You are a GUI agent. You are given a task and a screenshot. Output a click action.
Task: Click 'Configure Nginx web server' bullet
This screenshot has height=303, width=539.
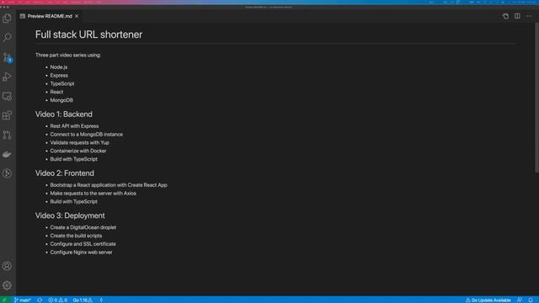(81, 252)
